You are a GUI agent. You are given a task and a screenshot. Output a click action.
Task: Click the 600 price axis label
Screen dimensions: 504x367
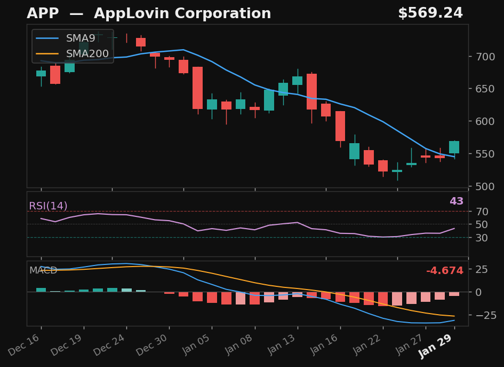[485, 121]
